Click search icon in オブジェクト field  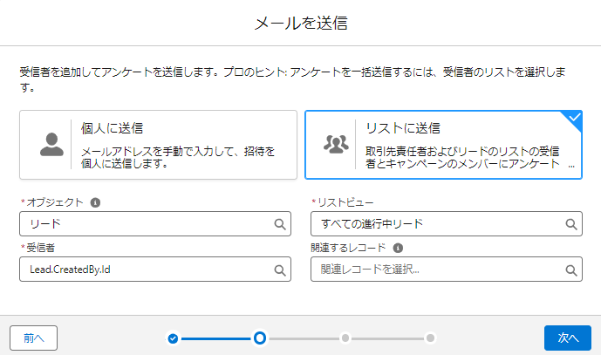point(280,224)
